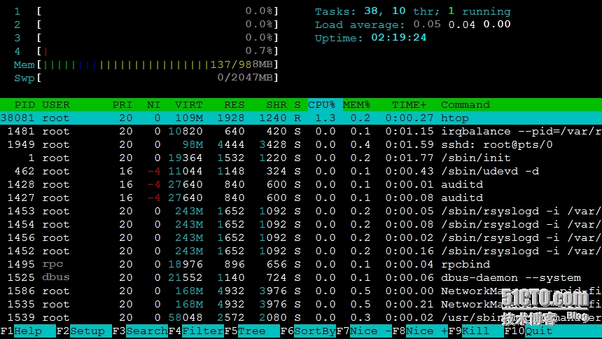Image resolution: width=602 pixels, height=339 pixels.
Task: Click the NI column header
Action: click(153, 105)
